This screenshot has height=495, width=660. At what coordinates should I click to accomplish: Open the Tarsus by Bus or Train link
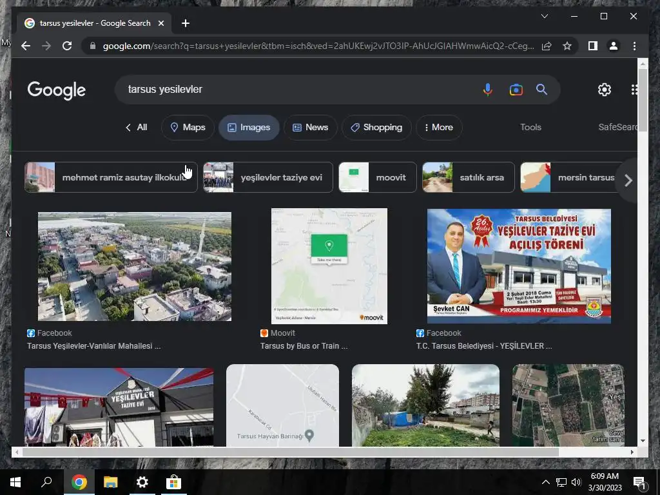coord(304,346)
